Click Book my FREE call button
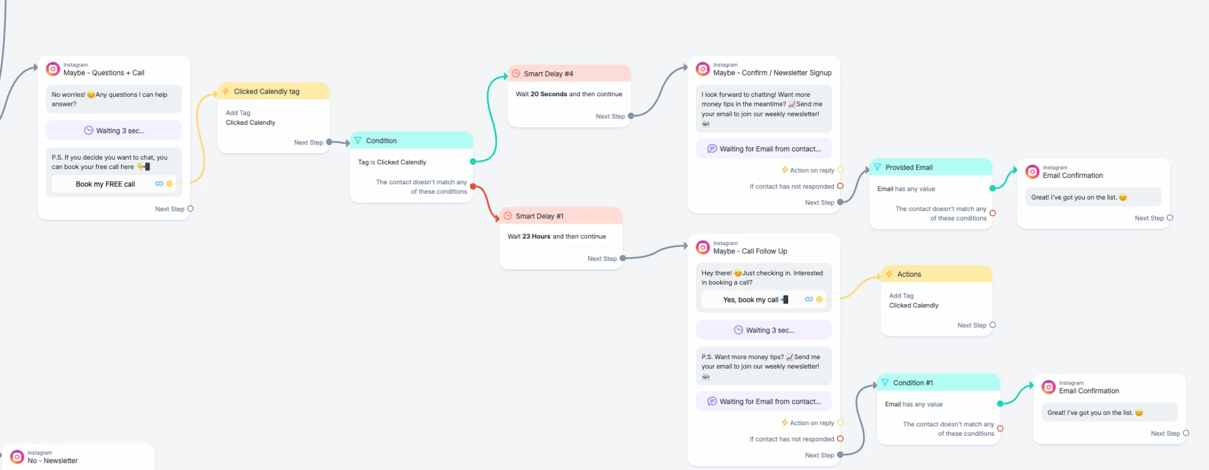The width and height of the screenshot is (1209, 470). point(105,184)
